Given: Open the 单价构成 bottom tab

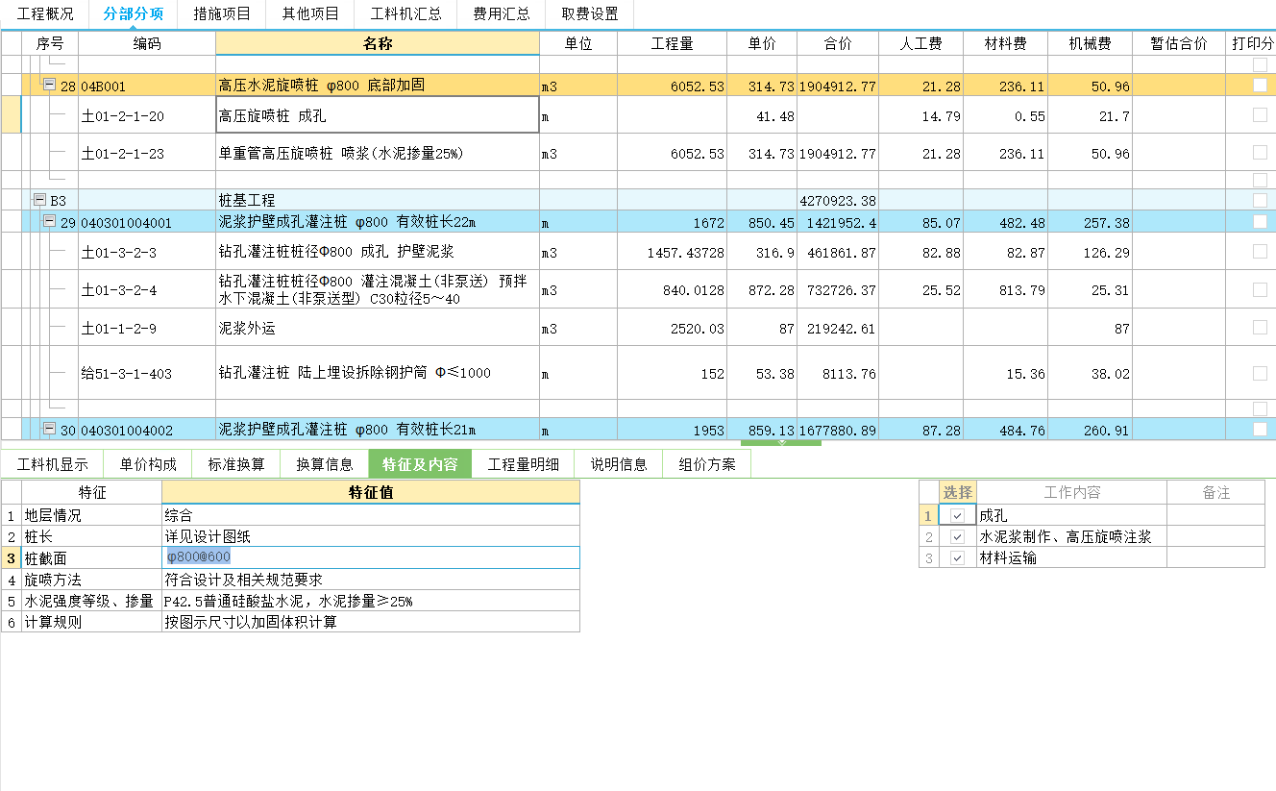Looking at the screenshot, I should [148, 464].
